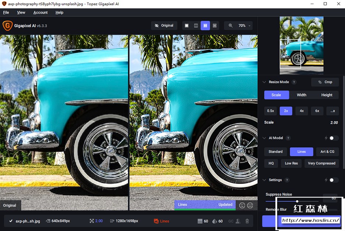Adjust the Suppress Noise slider
The height and width of the screenshot is (231, 345).
click(x=297, y=201)
